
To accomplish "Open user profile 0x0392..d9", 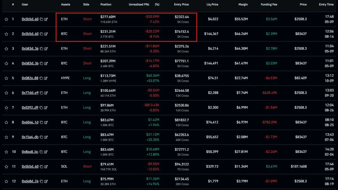I will point(30,108).
